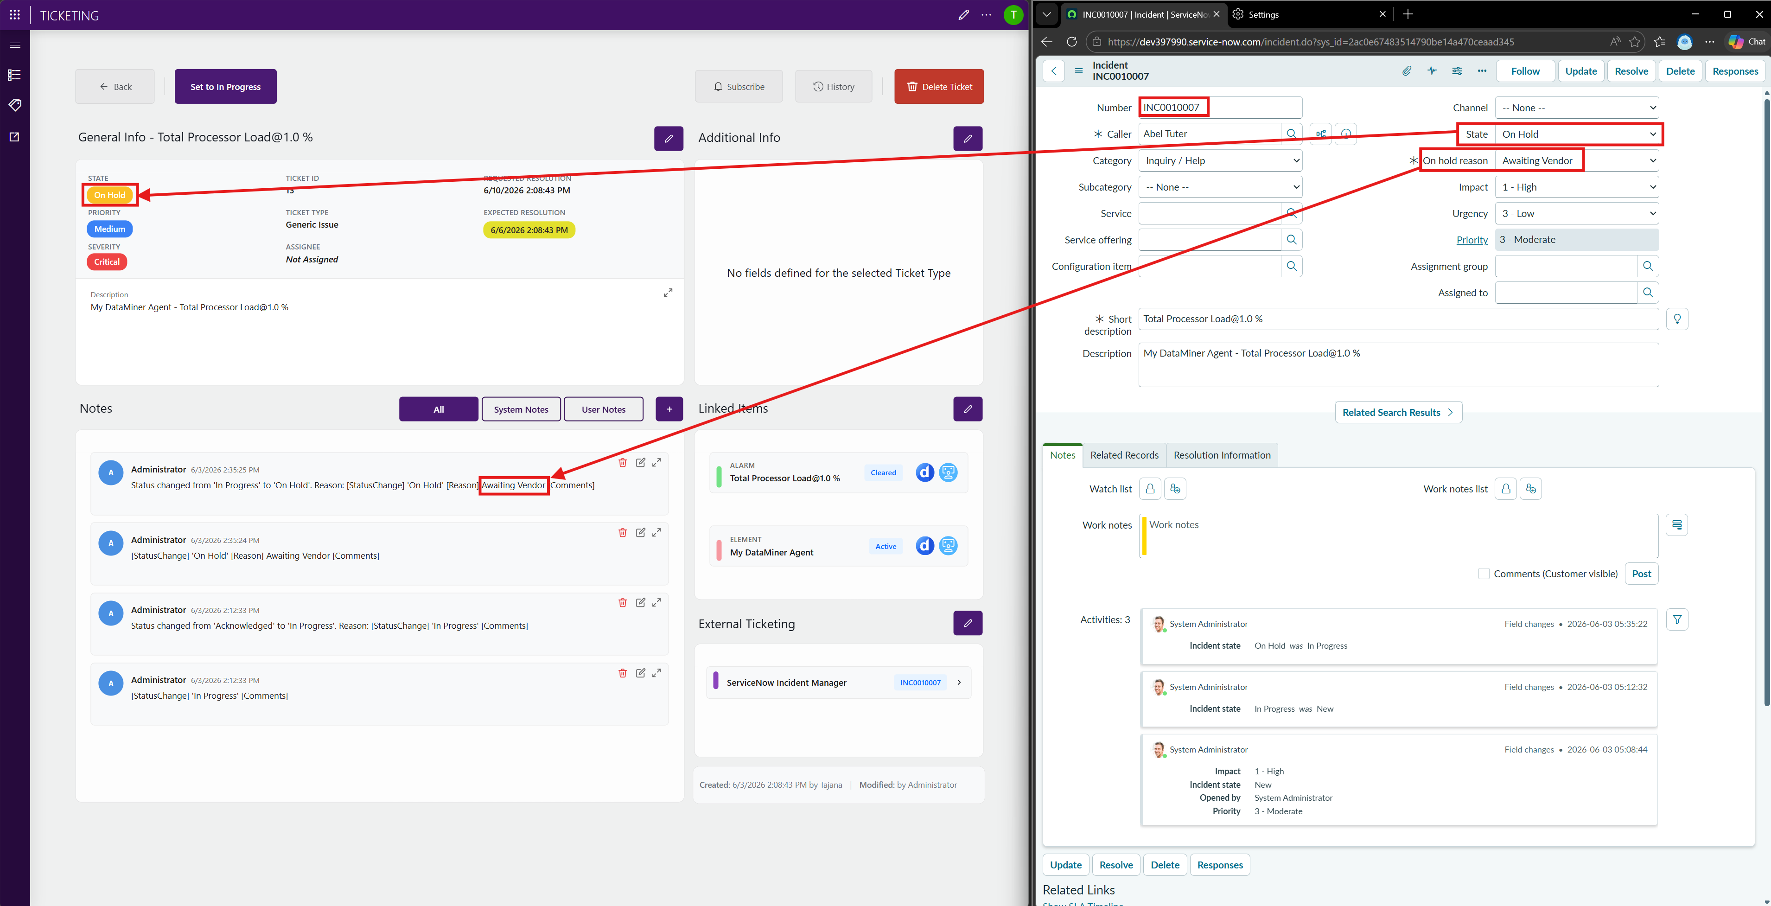1771x906 pixels.
Task: Filter to System Notes
Action: (x=521, y=409)
